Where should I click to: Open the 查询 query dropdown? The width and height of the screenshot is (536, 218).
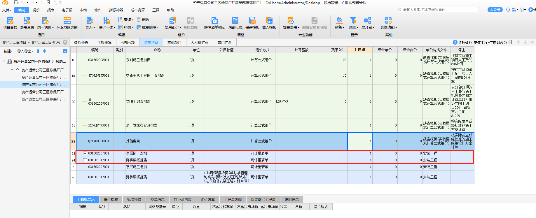pos(125,20)
